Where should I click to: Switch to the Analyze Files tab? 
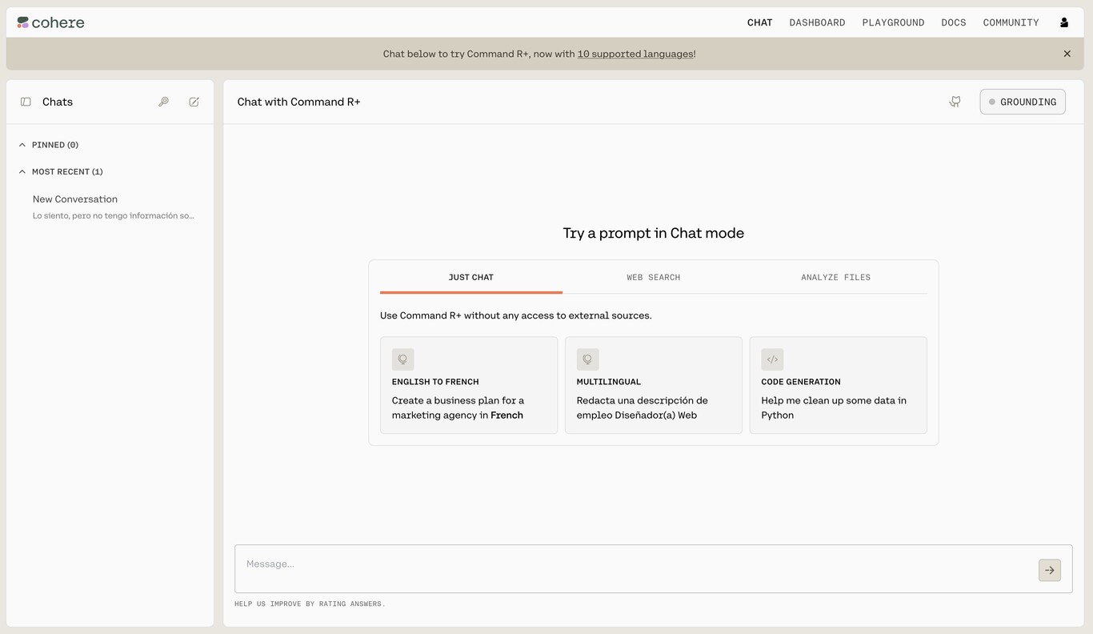[x=836, y=277]
